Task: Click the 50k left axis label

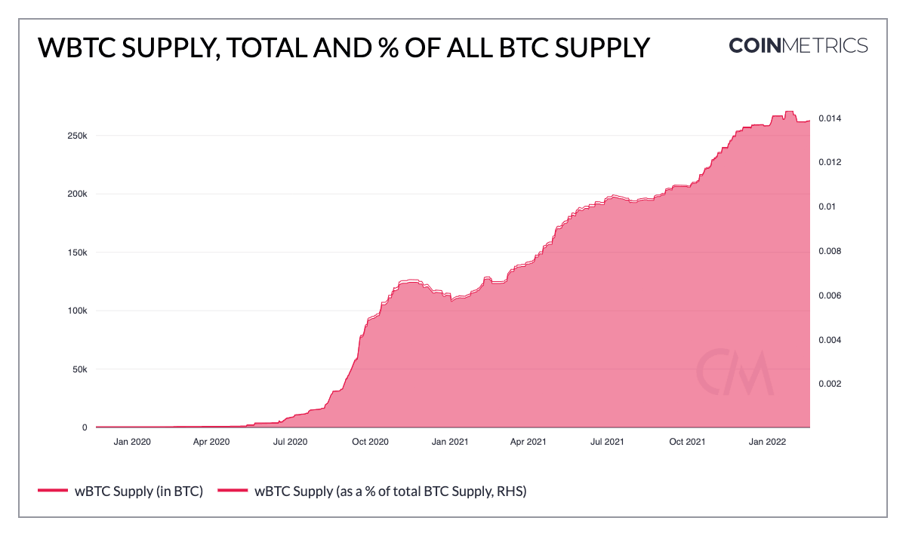Action: 80,369
